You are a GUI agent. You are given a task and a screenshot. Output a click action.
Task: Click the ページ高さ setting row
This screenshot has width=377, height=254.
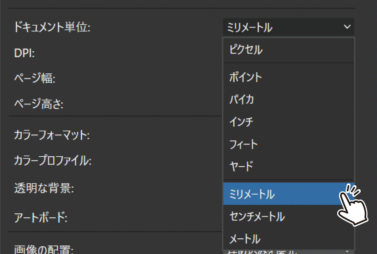click(39, 104)
